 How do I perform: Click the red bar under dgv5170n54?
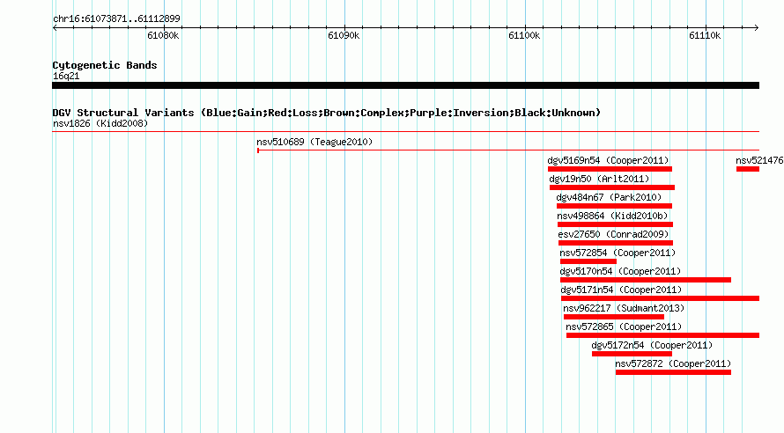point(646,280)
